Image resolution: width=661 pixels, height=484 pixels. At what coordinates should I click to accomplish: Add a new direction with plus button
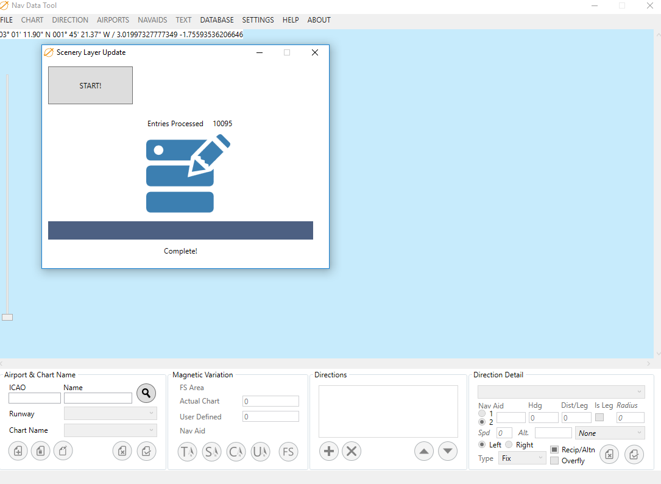329,452
